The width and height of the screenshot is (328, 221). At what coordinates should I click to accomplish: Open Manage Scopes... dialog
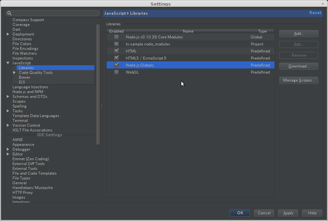click(299, 80)
